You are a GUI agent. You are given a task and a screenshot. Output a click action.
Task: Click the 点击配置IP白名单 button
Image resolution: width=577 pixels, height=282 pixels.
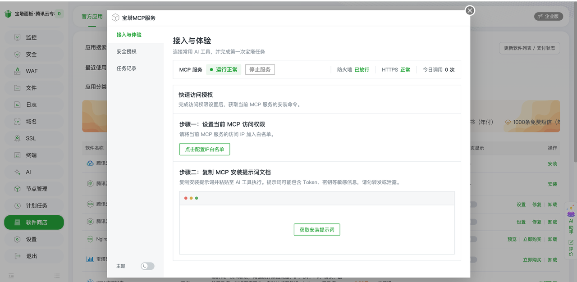pyautogui.click(x=205, y=149)
